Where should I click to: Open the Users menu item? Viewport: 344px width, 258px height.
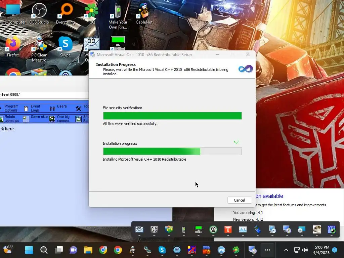[x=58, y=108]
